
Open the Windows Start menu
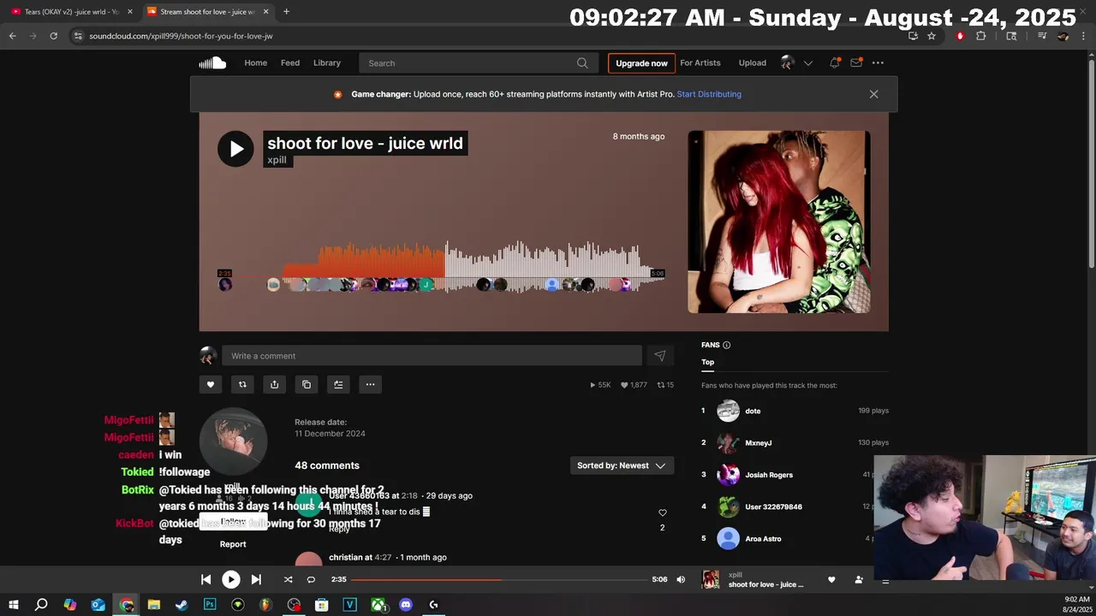click(x=14, y=605)
